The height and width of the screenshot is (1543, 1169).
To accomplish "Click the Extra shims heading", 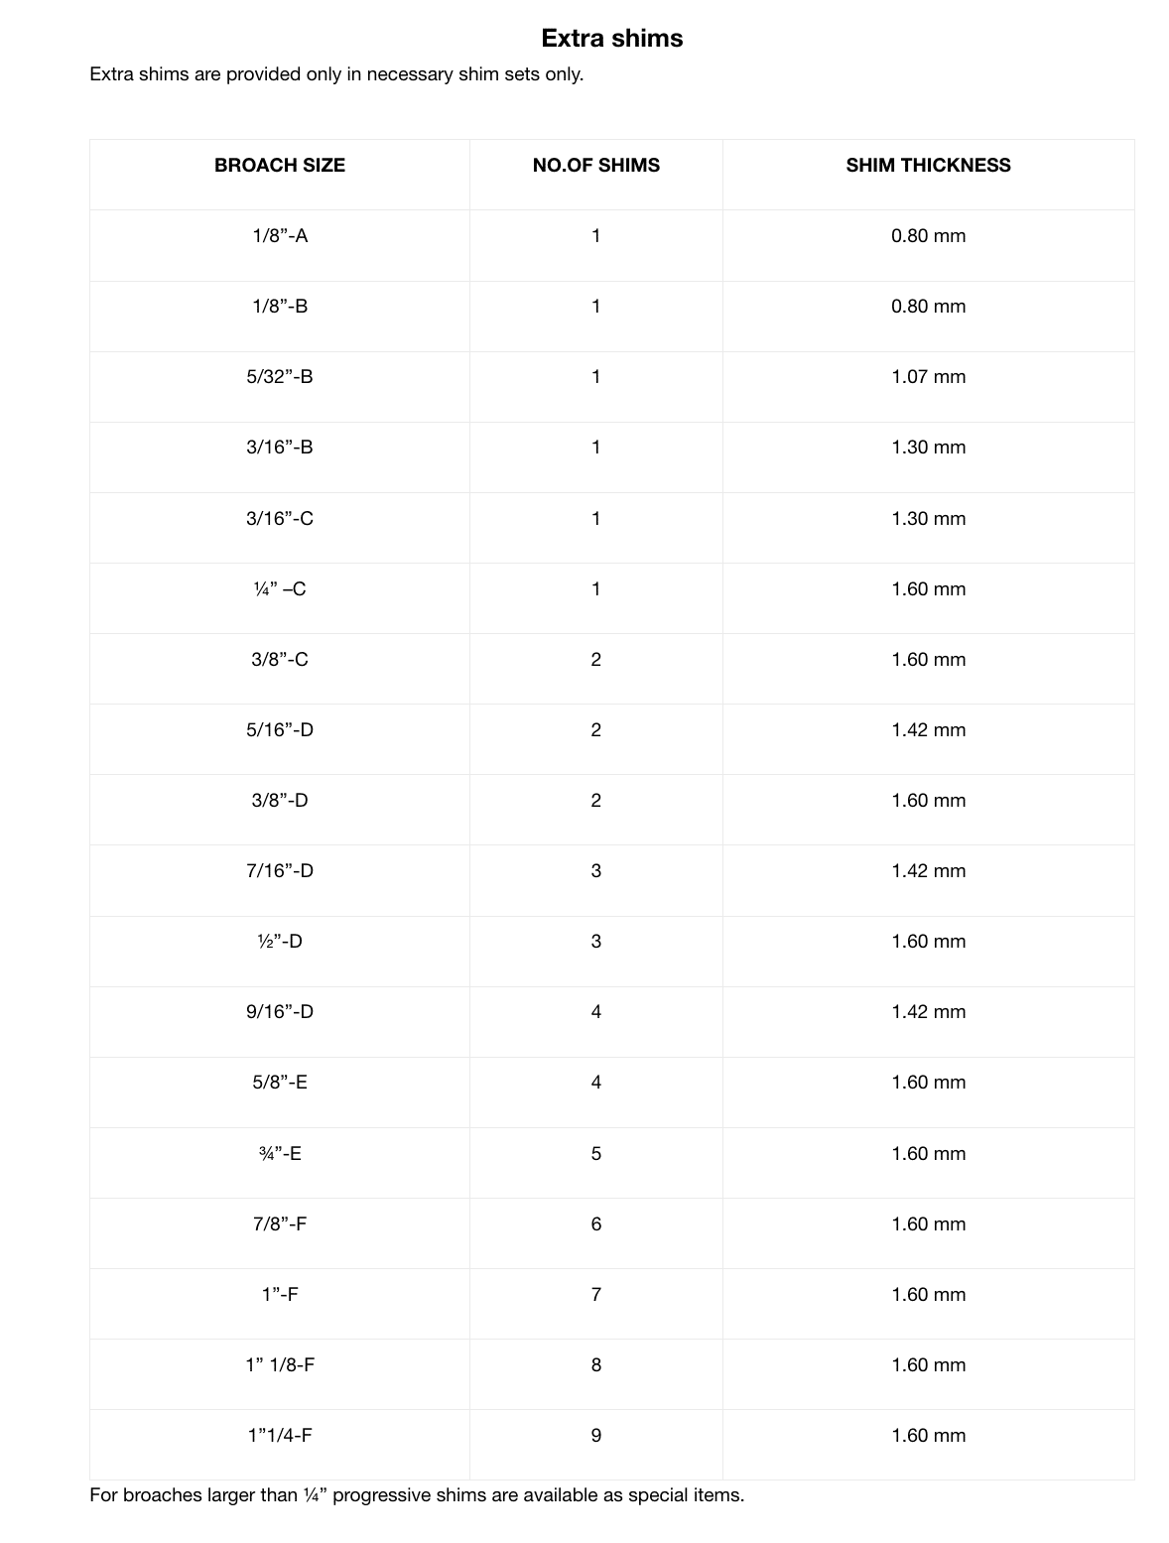I will coord(612,38).
